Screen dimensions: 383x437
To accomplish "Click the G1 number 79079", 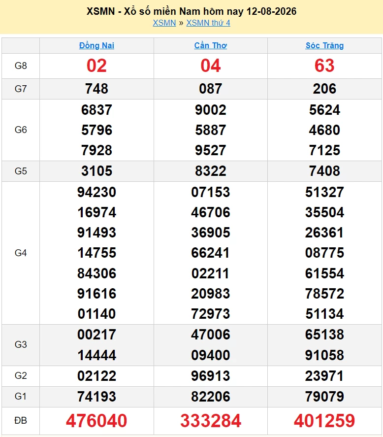I will [324, 397].
